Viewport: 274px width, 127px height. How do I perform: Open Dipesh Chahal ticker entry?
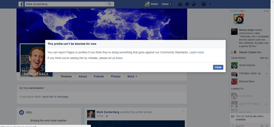point(250,52)
